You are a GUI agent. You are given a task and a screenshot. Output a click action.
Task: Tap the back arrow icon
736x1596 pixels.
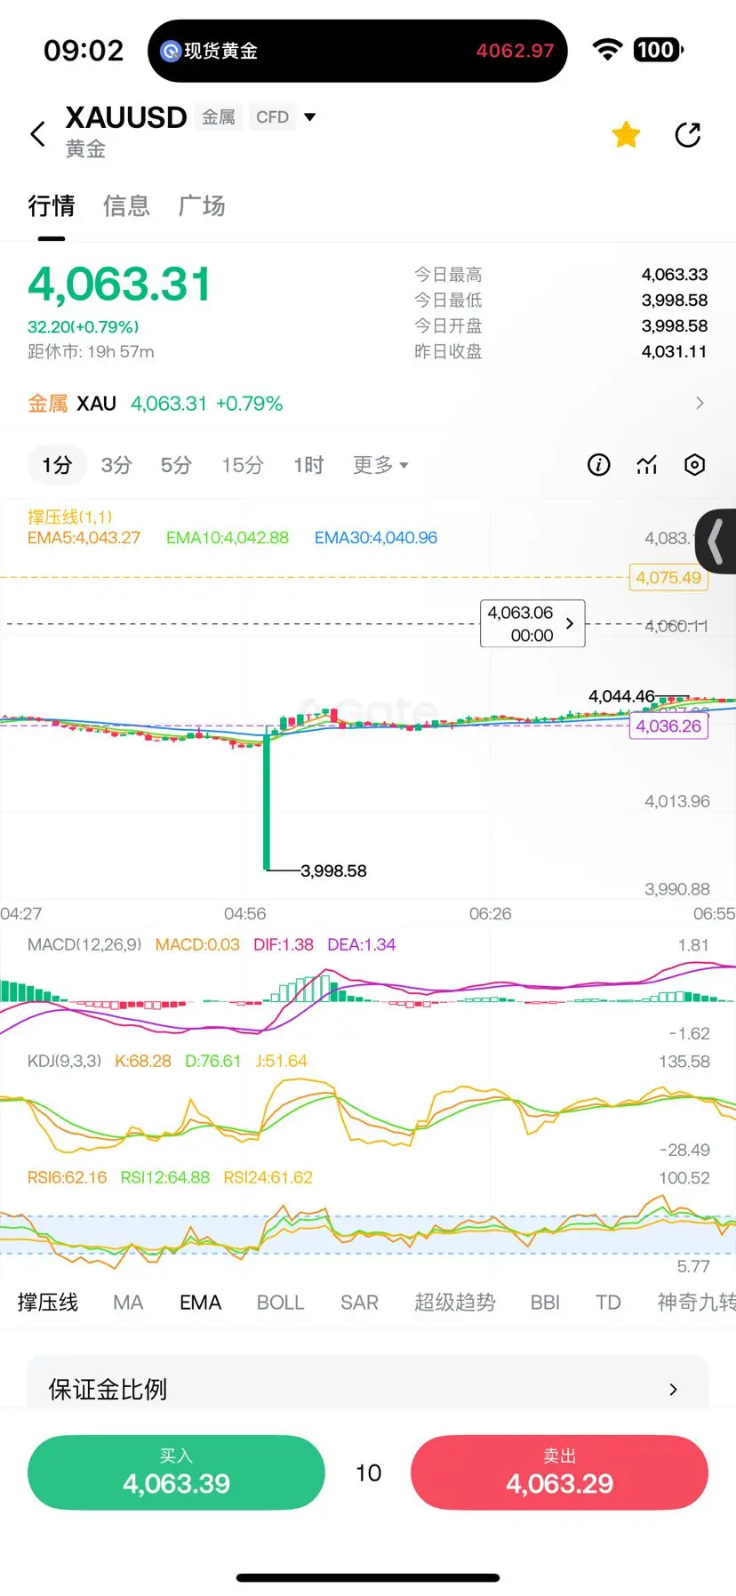37,134
